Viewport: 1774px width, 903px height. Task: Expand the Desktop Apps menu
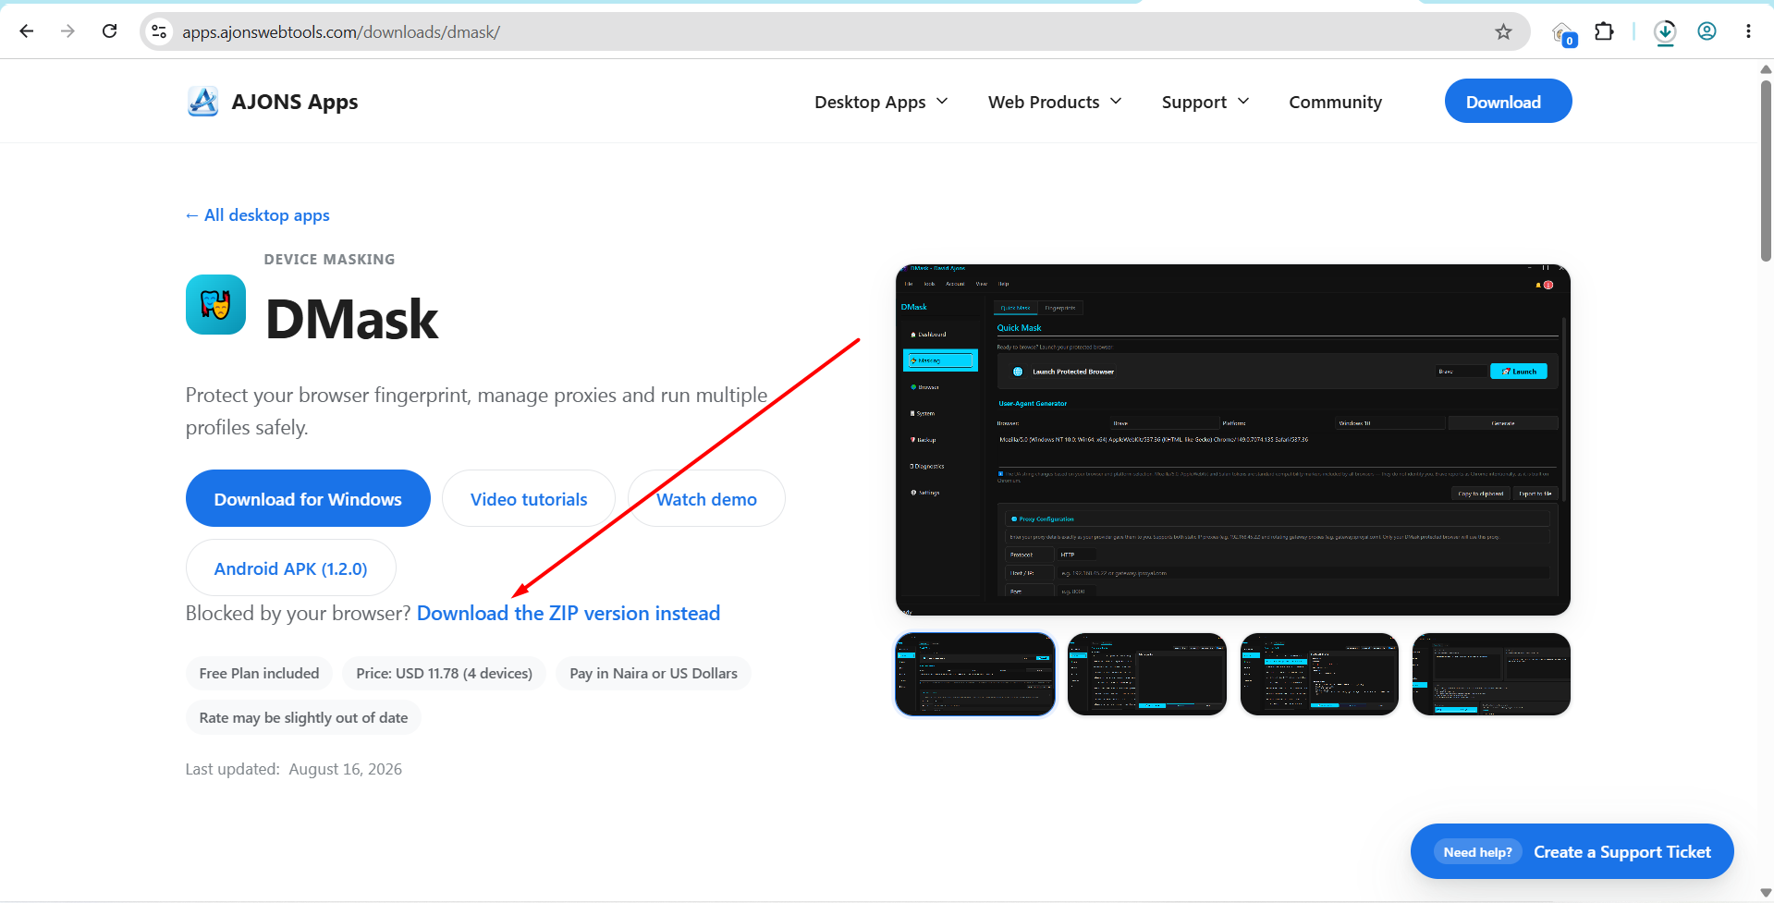[881, 102]
